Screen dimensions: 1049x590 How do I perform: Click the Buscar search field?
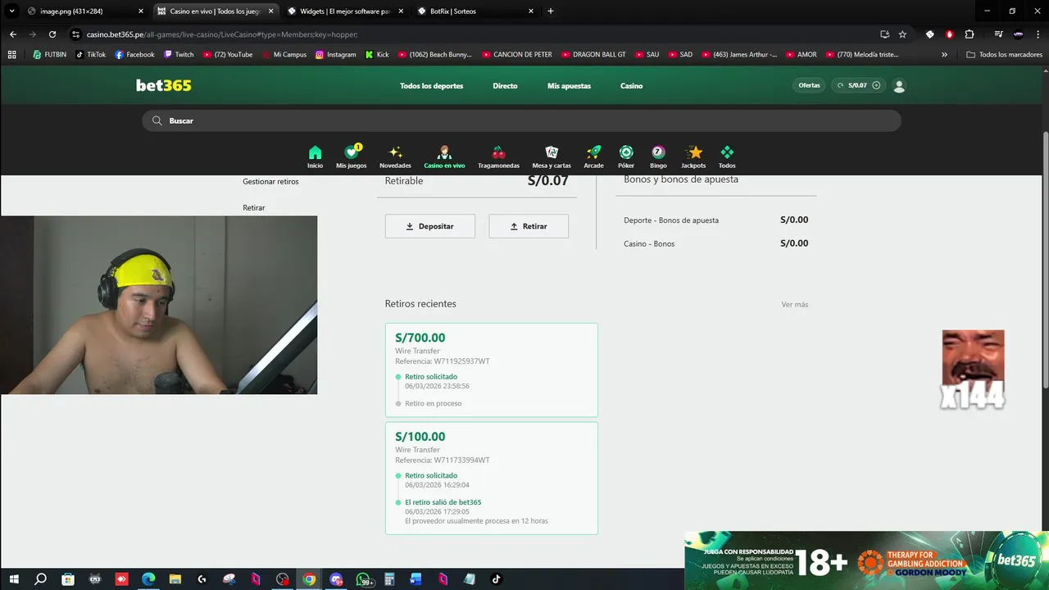(521, 120)
